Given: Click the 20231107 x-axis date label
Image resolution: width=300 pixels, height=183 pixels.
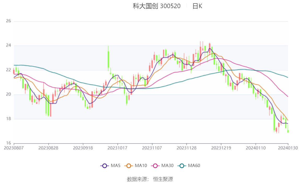Looking at the screenshot, I should click(x=152, y=148).
